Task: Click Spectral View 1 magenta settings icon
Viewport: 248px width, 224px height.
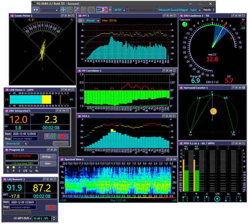Action: pyautogui.click(x=62, y=159)
